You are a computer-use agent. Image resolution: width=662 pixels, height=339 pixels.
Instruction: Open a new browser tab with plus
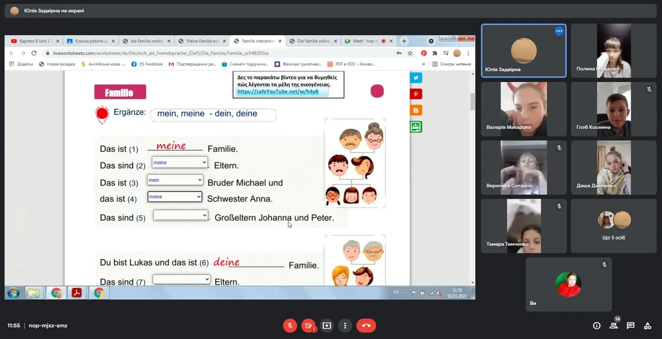point(404,41)
